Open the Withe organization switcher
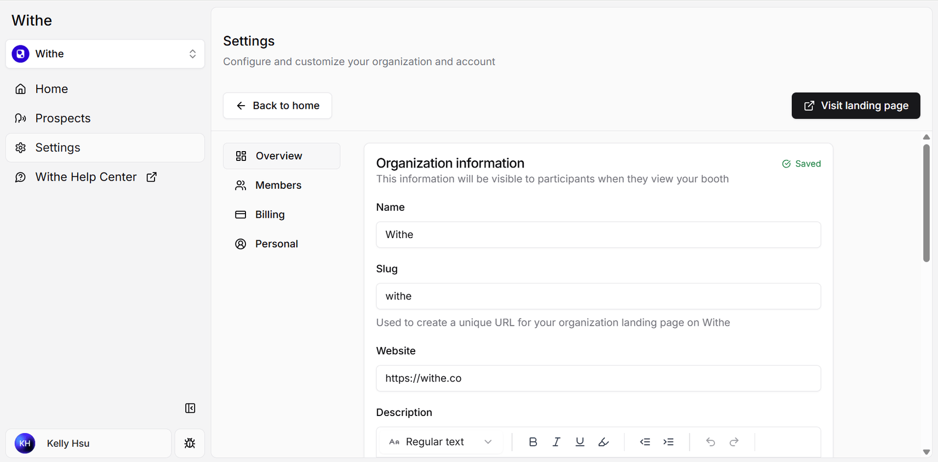 pyautogui.click(x=105, y=54)
